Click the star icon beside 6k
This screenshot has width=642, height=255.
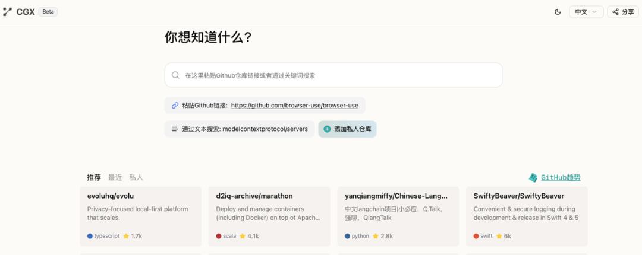tap(499, 236)
